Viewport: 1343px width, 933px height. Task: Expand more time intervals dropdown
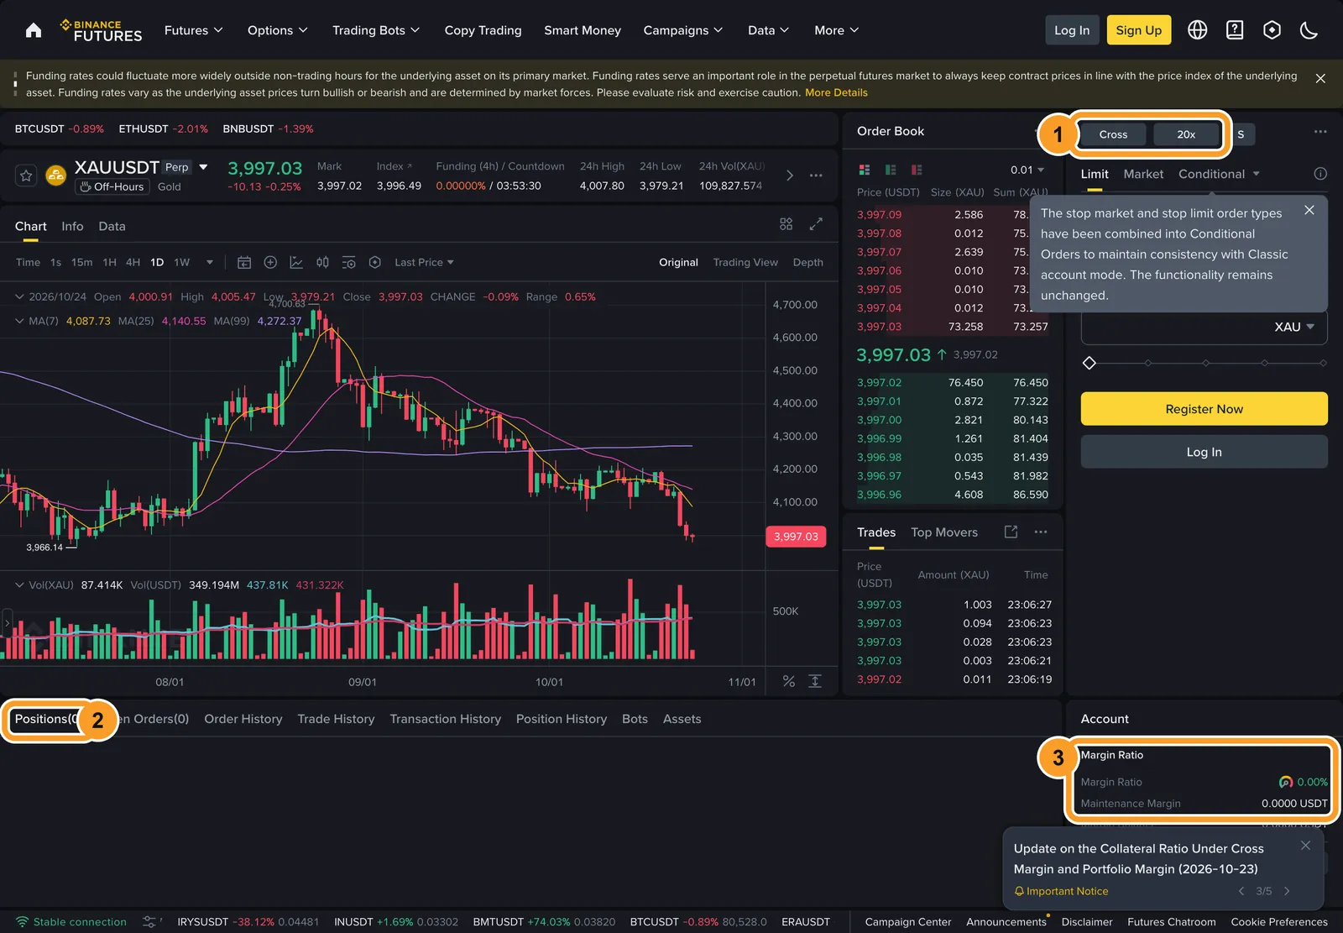(x=210, y=262)
